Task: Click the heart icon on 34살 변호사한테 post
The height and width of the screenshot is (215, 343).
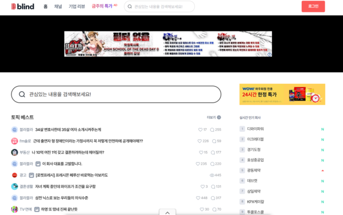Action: coord(200,129)
